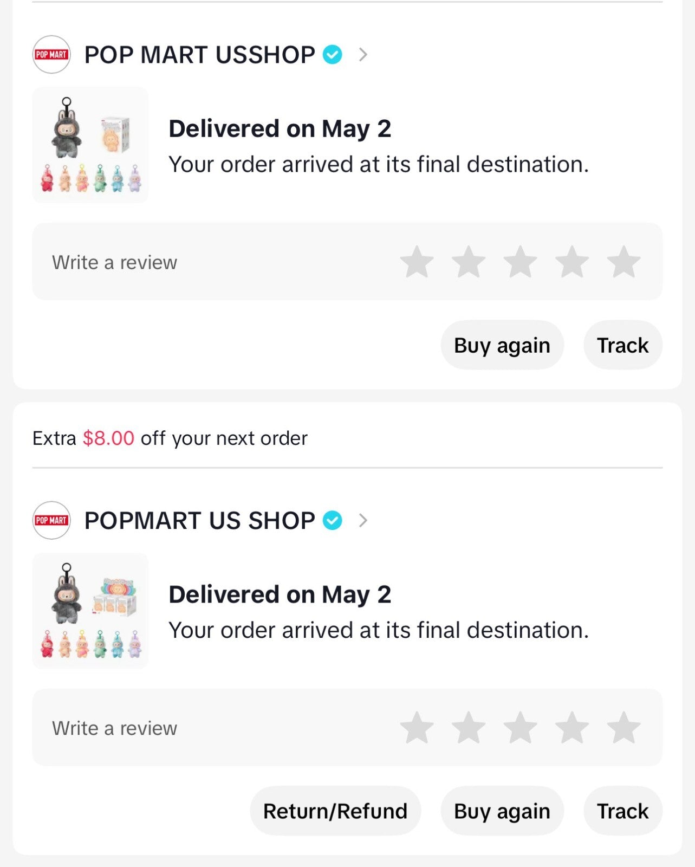Expand POPMART US SHOP store chevron
Image resolution: width=695 pixels, height=867 pixels.
[x=363, y=520]
